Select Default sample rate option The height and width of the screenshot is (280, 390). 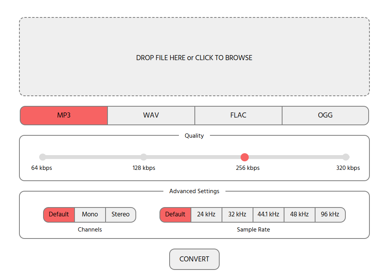tap(175, 214)
